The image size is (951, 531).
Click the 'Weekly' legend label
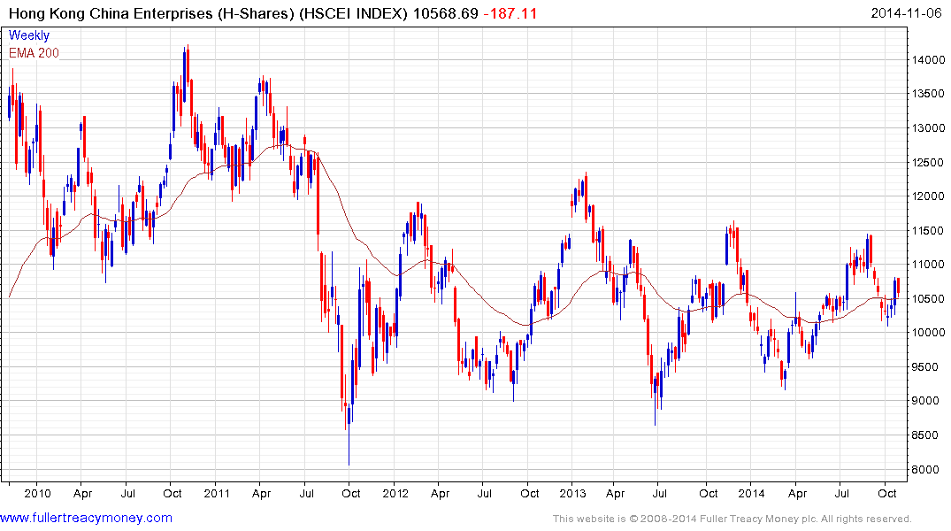[29, 35]
